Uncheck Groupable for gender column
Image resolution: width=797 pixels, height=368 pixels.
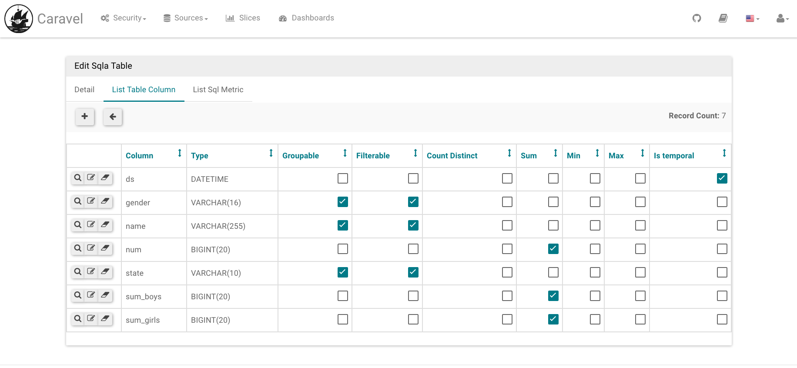342,202
